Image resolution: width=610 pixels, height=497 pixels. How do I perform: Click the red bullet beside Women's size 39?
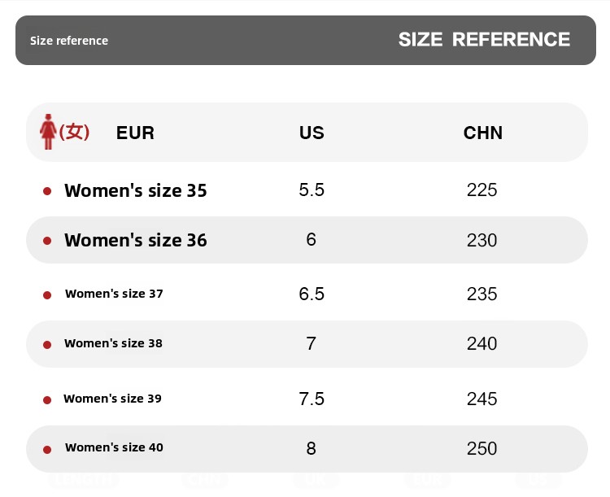point(47,399)
